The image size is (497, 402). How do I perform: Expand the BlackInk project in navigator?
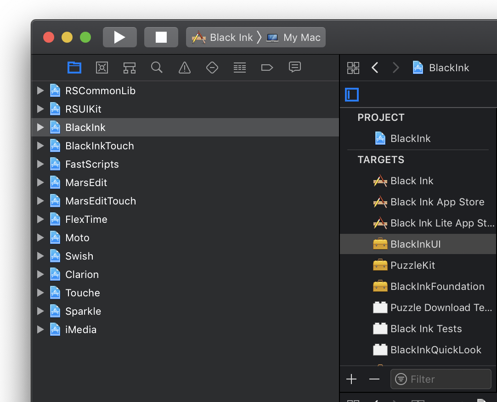(x=40, y=127)
